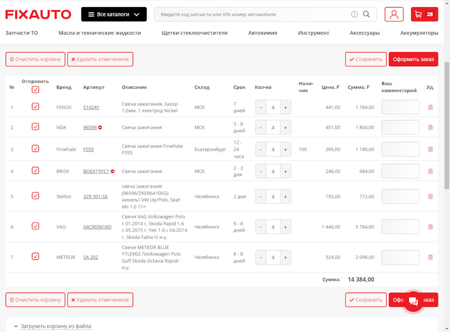This screenshot has height=332, width=450.
Task: Focus comment field for FENOX row
Action: (400, 107)
